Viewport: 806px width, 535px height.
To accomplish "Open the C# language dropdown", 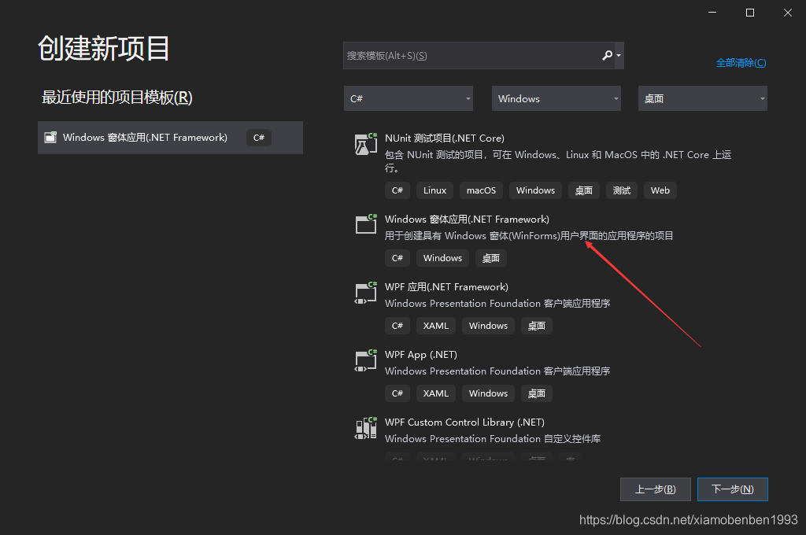I will [x=409, y=98].
